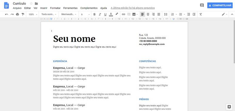The height and width of the screenshot is (111, 235).
Task: Hide the menus with the up chevron
Action: tap(232, 14)
